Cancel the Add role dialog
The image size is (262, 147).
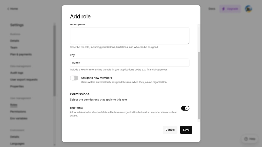pyautogui.click(x=170, y=130)
